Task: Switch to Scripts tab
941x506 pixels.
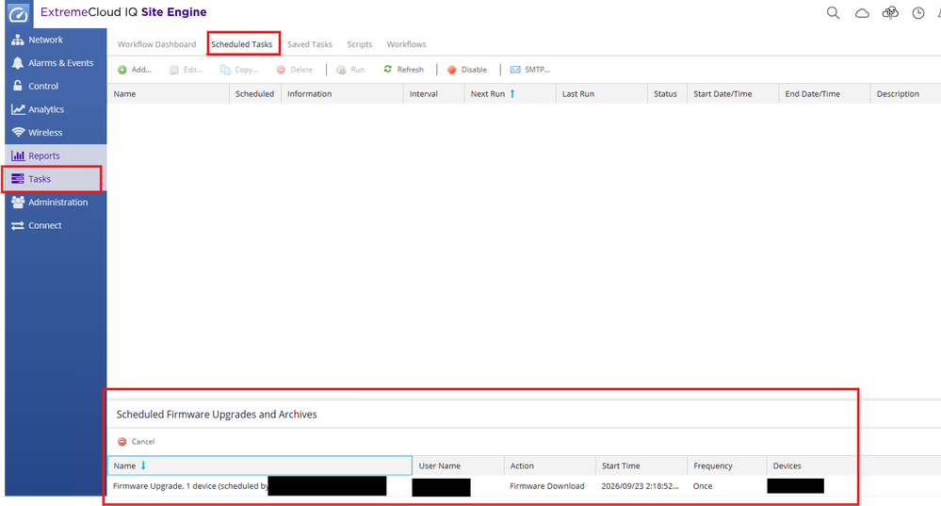Action: click(x=360, y=44)
